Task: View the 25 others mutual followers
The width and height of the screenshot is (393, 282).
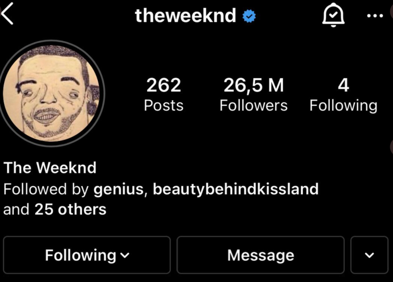Action: pos(71,209)
